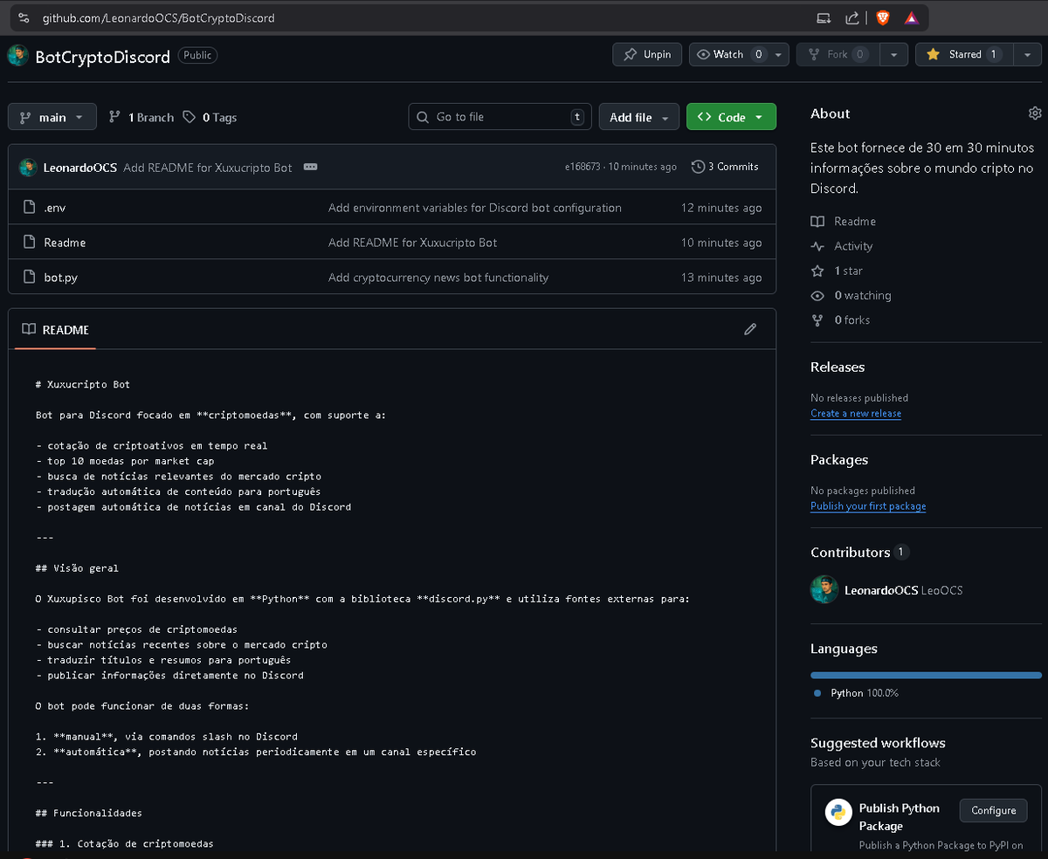Open the Readme file

point(65,243)
